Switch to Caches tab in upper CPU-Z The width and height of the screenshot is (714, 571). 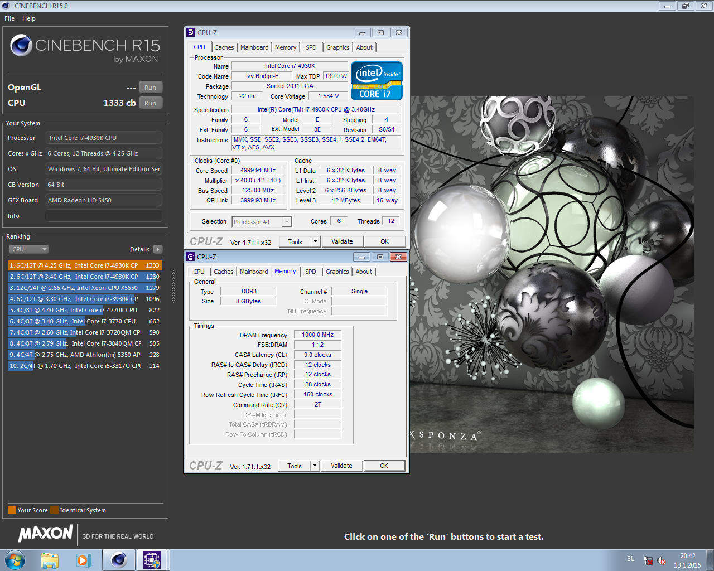coord(224,48)
